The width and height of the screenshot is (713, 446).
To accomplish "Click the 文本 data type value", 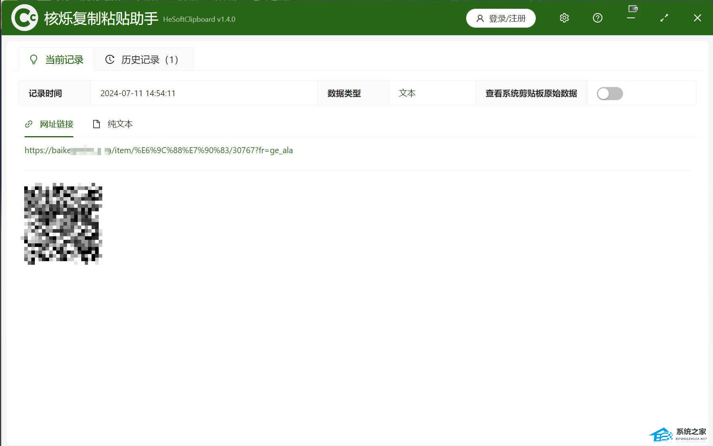I will click(407, 93).
